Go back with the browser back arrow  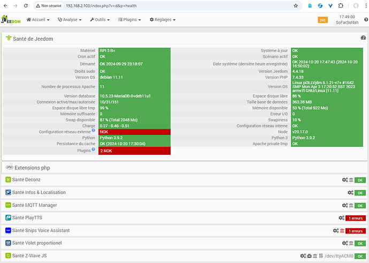[5, 6]
